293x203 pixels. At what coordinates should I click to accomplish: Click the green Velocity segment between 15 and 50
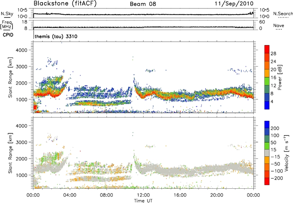click(x=267, y=146)
